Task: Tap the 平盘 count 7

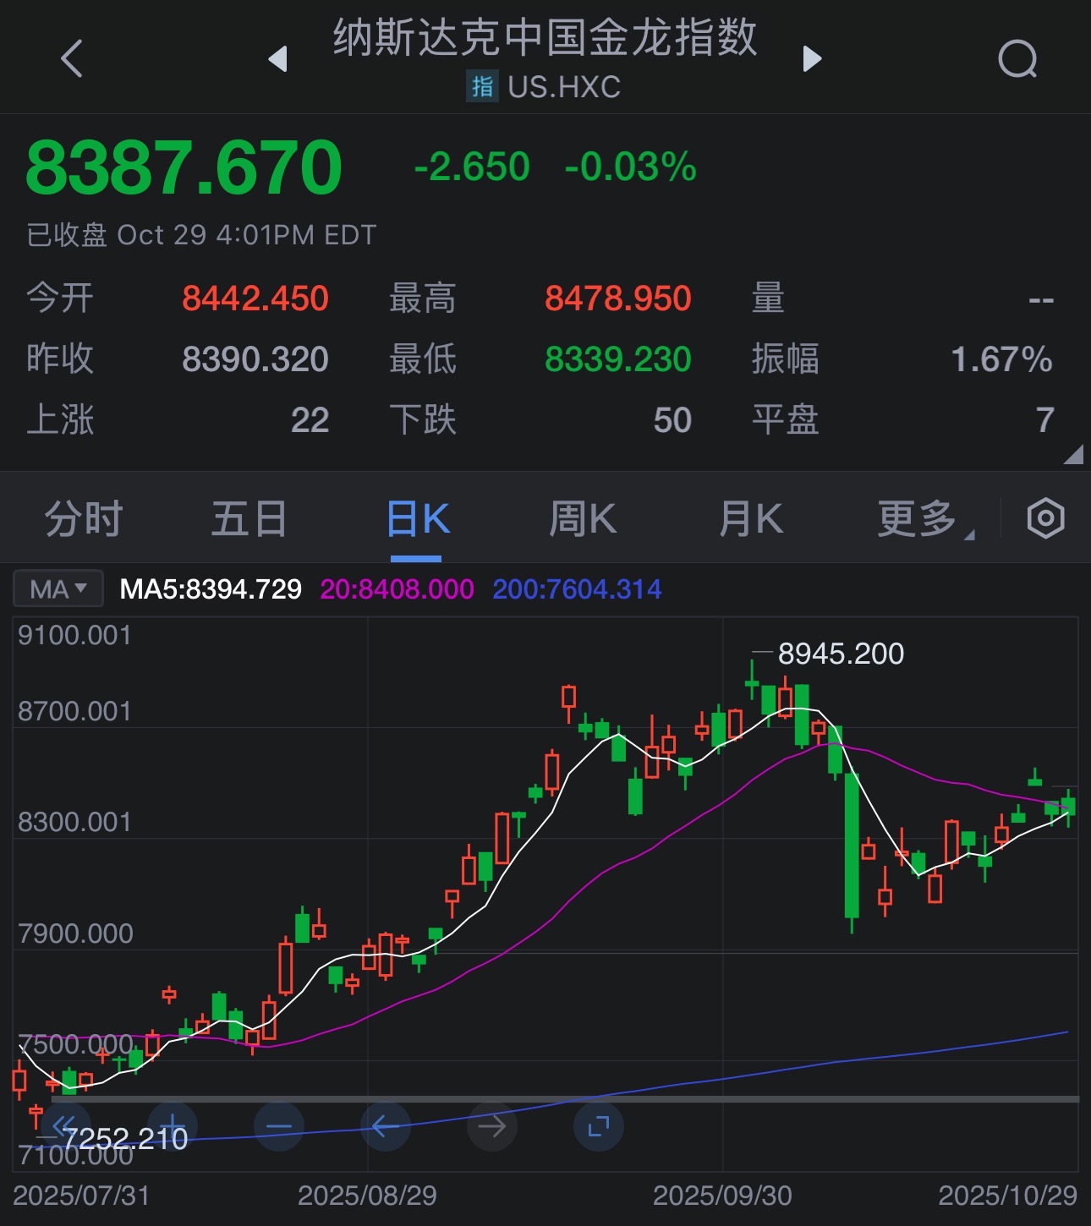Action: tap(1044, 420)
